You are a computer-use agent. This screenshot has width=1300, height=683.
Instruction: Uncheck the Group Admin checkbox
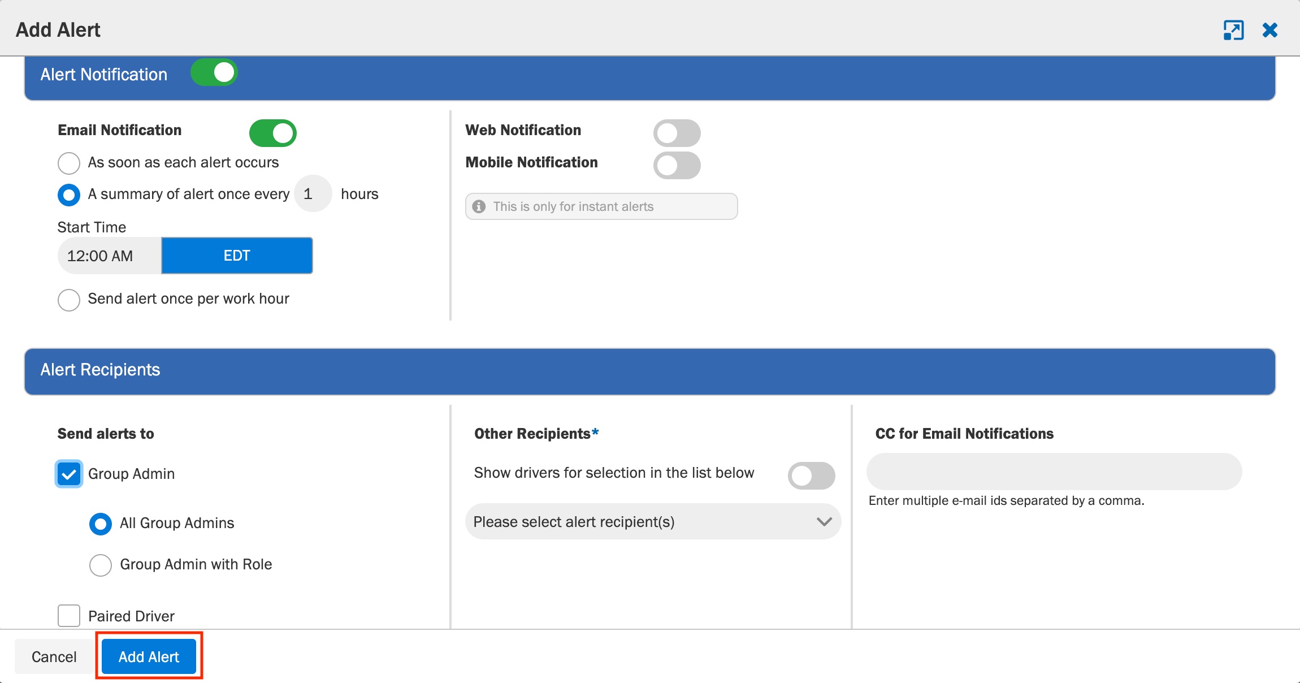coord(69,474)
